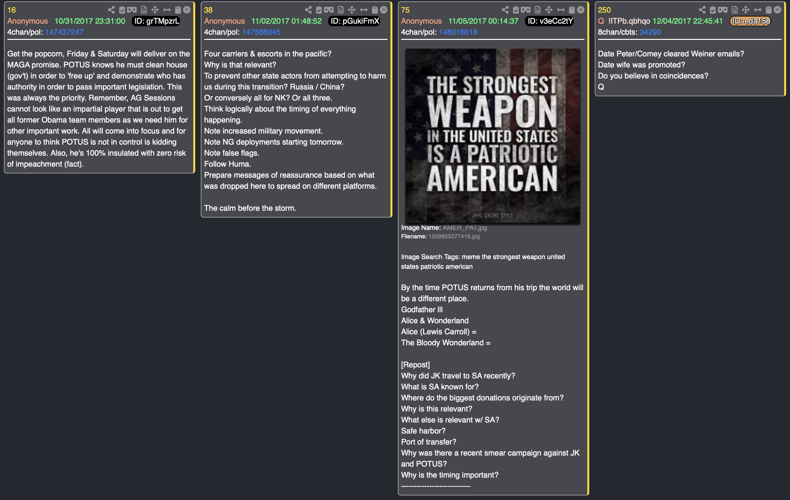Click the "Follow Huma." line
Screen dimensions: 790x500
228,164
